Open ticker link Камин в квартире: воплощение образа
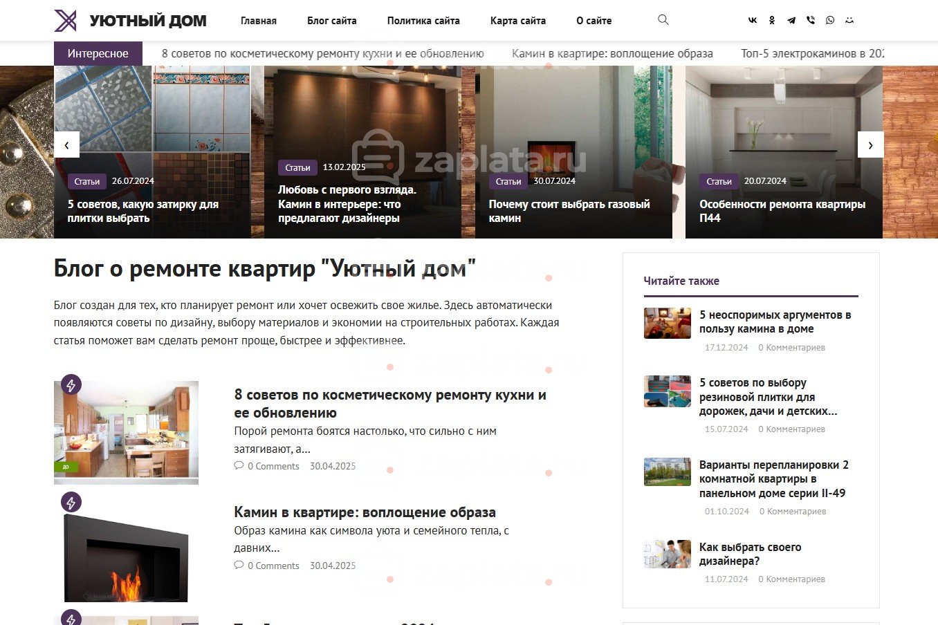 click(x=612, y=53)
